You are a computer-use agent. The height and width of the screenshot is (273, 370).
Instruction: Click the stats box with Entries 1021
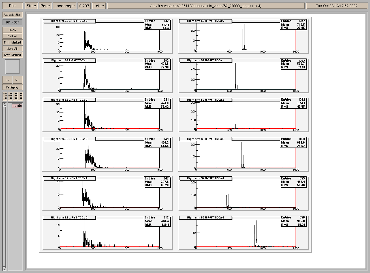pos(157,103)
